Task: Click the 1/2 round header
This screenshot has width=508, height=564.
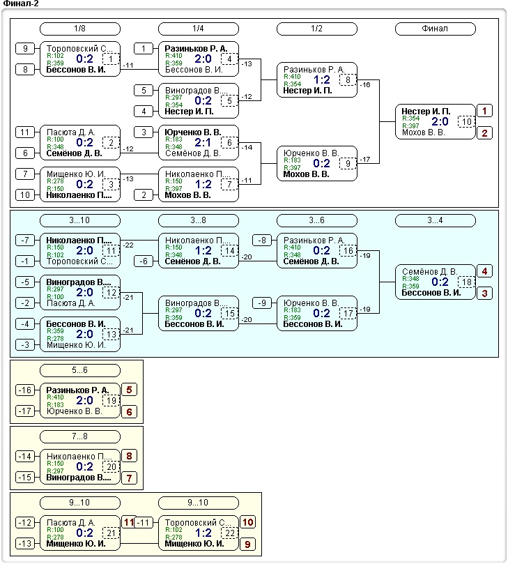Action: (x=317, y=29)
